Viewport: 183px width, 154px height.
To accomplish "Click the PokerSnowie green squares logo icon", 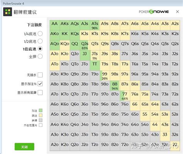I will pyautogui.click(x=8, y=12).
